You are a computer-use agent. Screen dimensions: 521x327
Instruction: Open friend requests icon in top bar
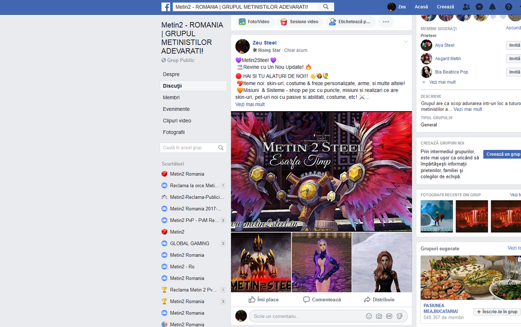click(x=466, y=7)
